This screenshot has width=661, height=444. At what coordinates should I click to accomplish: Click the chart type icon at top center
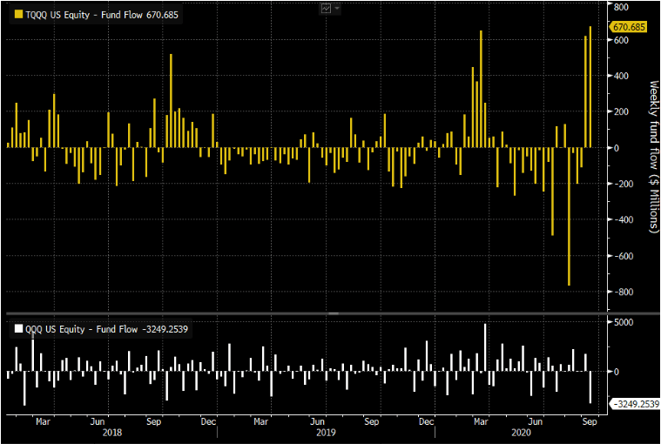(326, 9)
